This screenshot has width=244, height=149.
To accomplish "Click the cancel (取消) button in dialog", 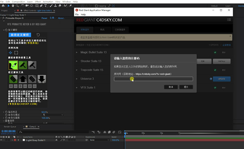I will coord(171,87).
